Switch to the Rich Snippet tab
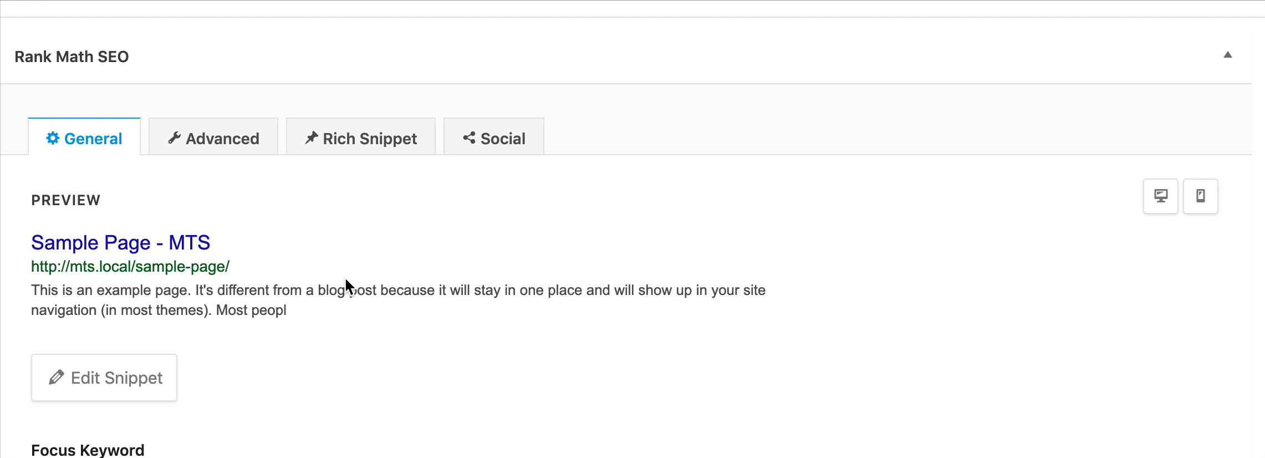Viewport: 1265px width, 458px height. [x=361, y=136]
